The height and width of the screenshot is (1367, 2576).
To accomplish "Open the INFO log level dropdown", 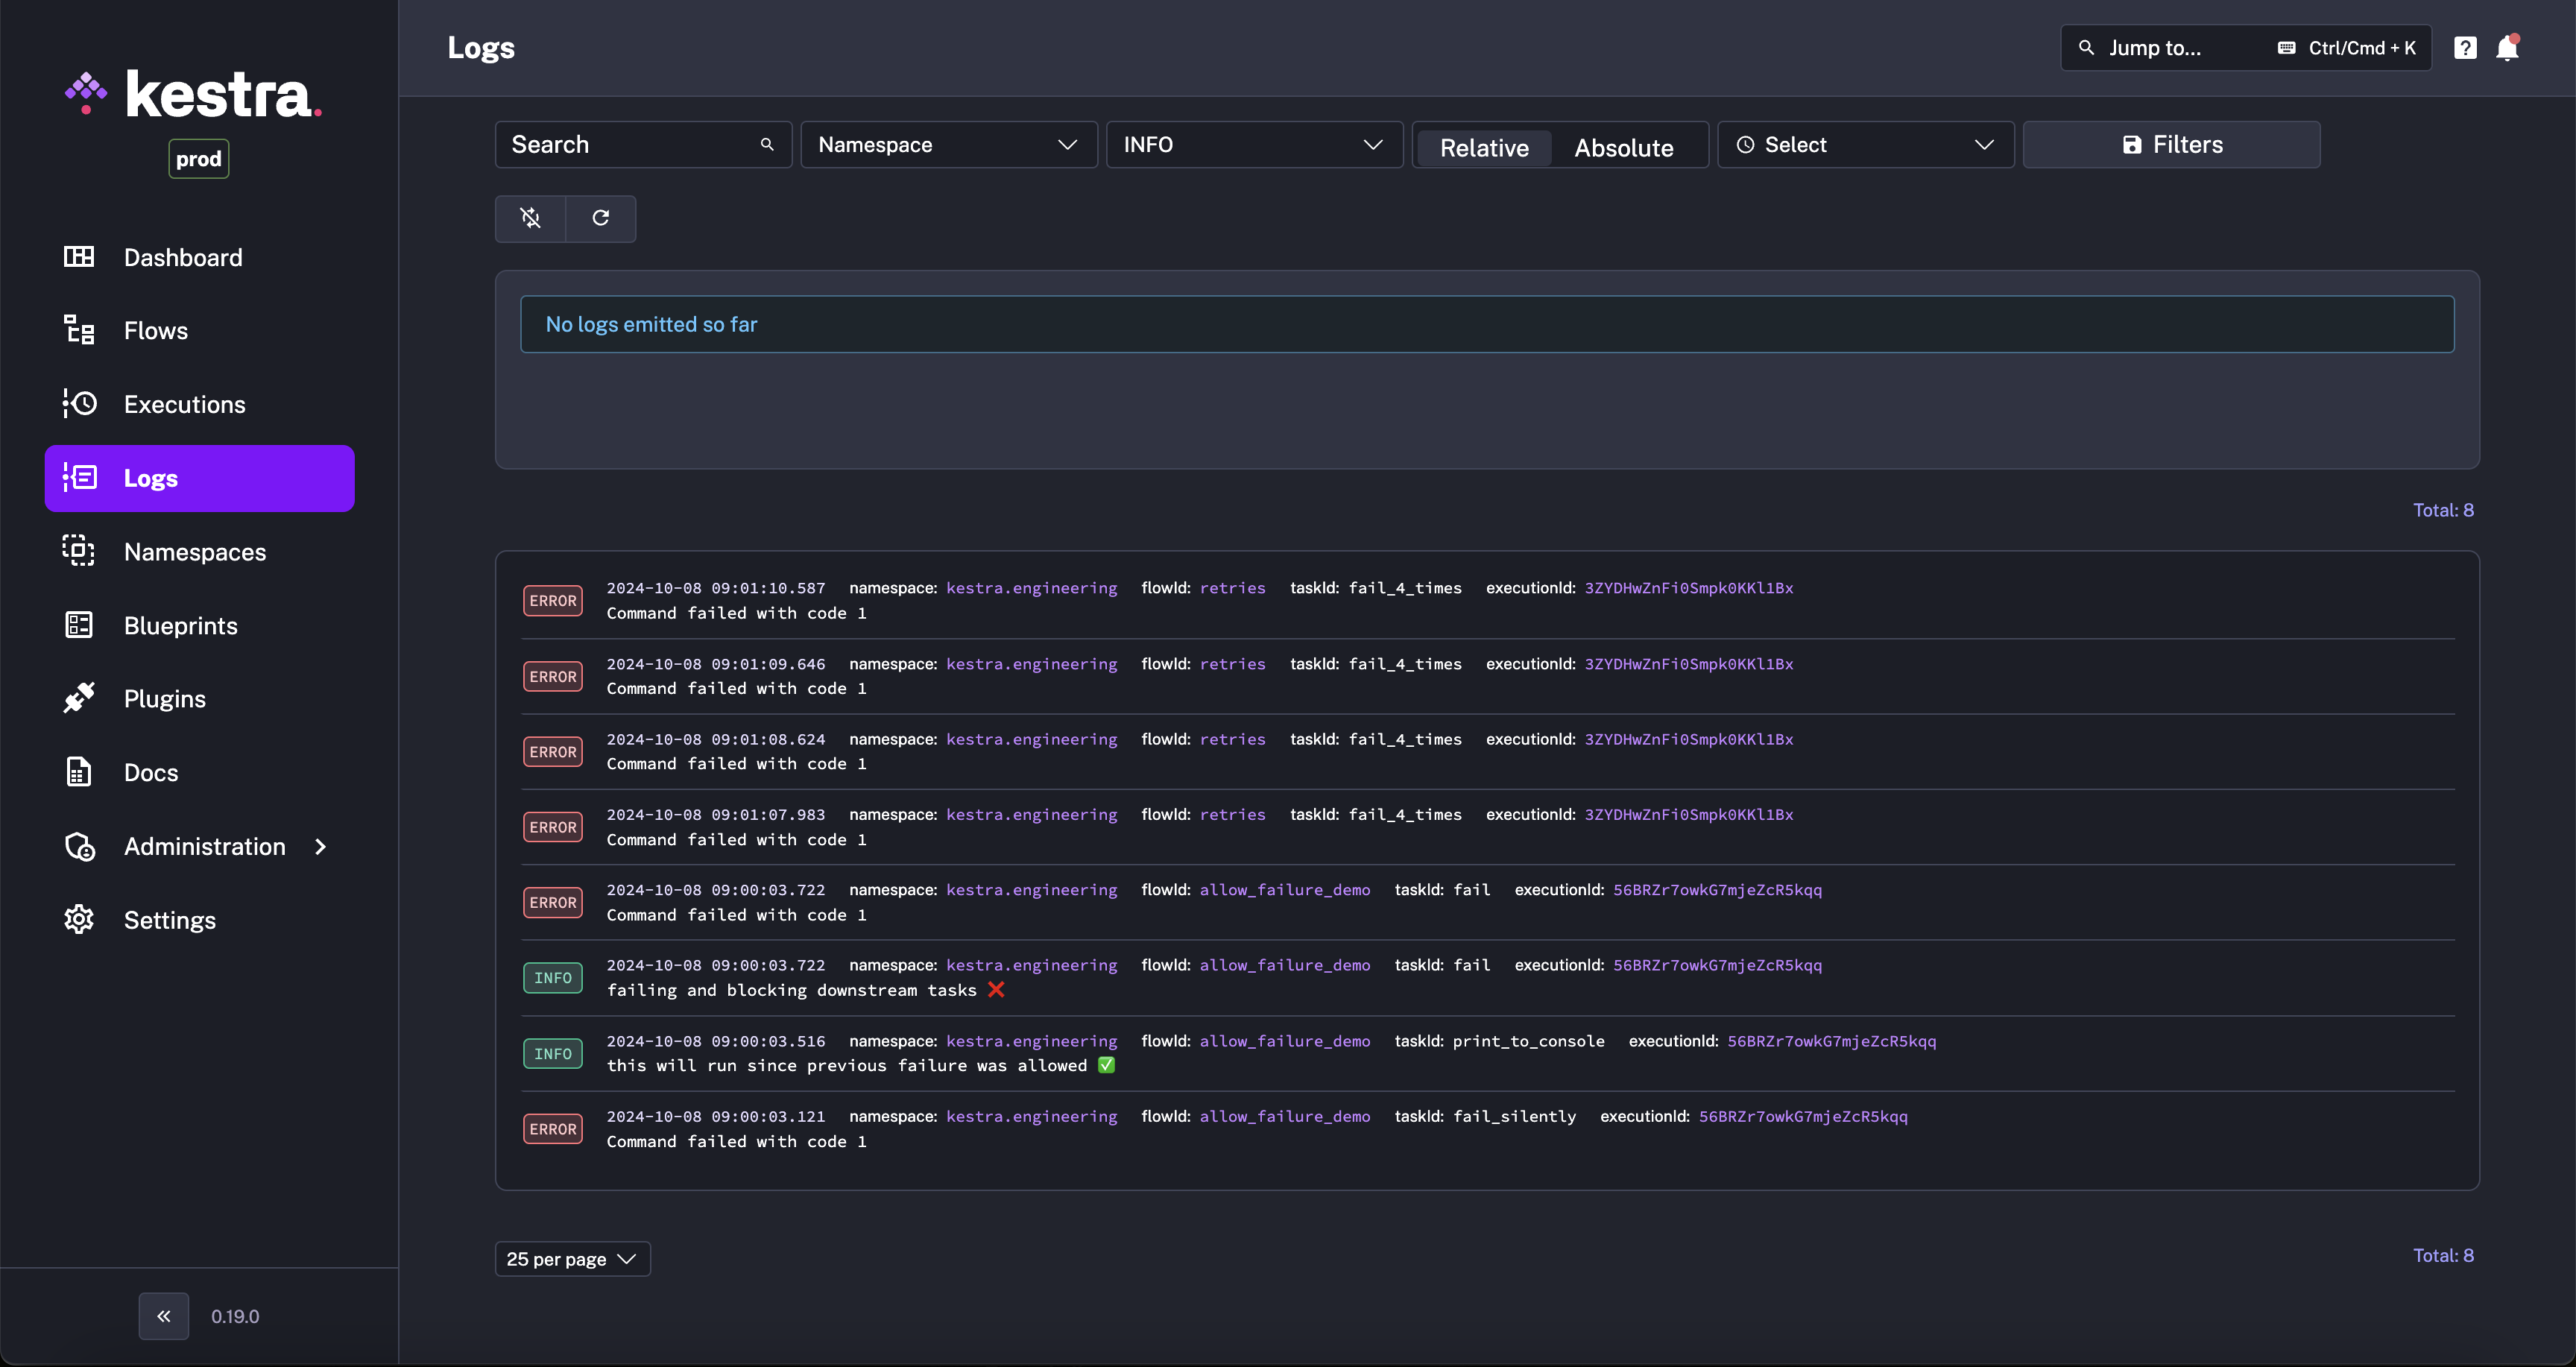I will (x=1253, y=145).
